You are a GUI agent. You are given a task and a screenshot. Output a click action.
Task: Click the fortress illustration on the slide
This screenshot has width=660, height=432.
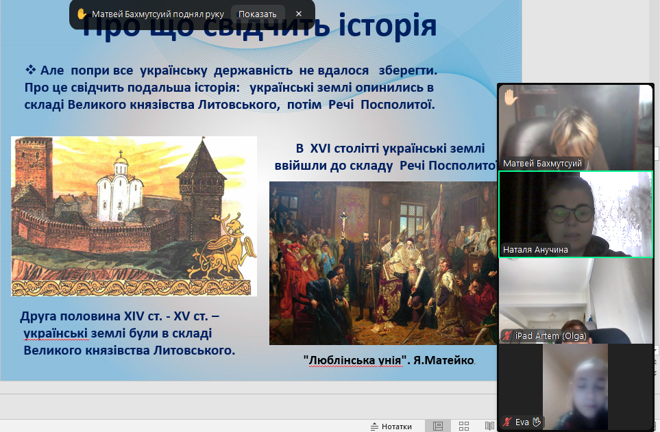134,216
